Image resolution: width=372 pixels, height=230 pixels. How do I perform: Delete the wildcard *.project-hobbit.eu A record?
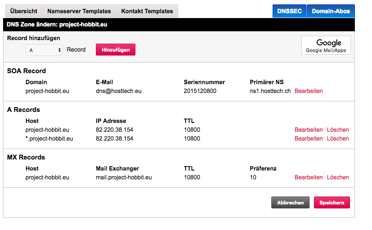tap(338, 139)
